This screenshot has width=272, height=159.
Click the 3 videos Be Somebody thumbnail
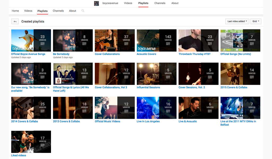point(31,74)
